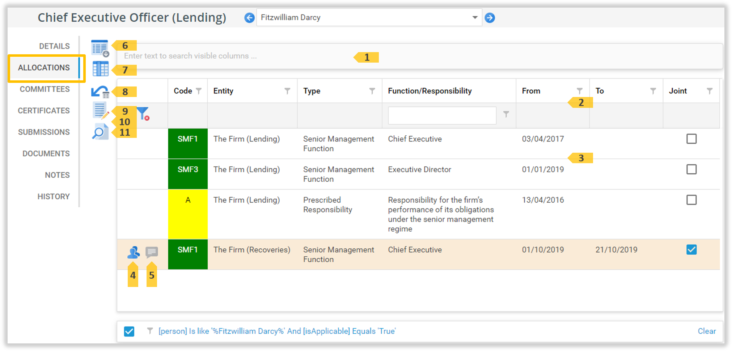Toggle the filter checkbox in the bottom bar

[x=129, y=331]
